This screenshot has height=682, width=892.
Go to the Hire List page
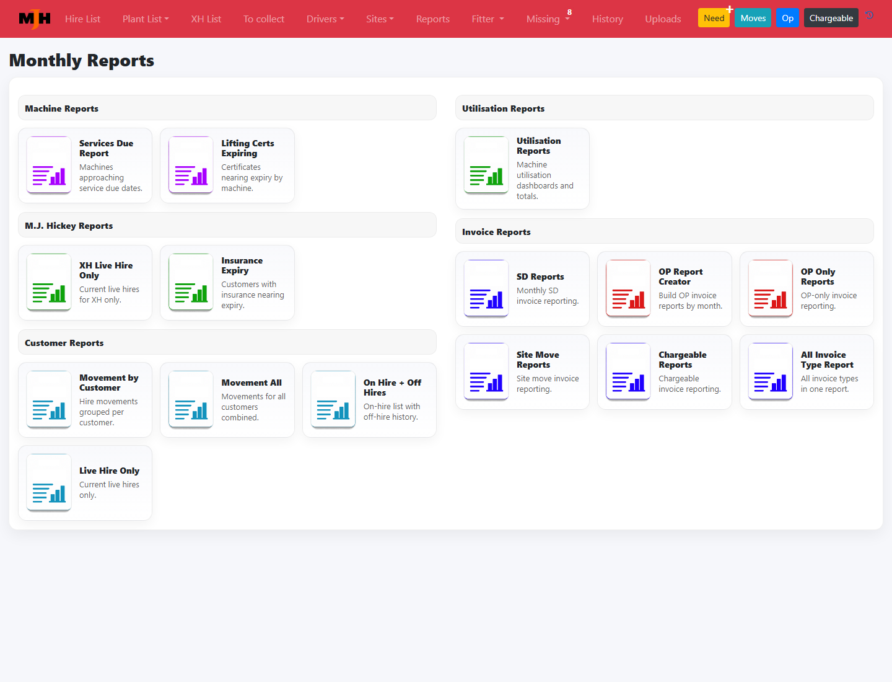(82, 19)
